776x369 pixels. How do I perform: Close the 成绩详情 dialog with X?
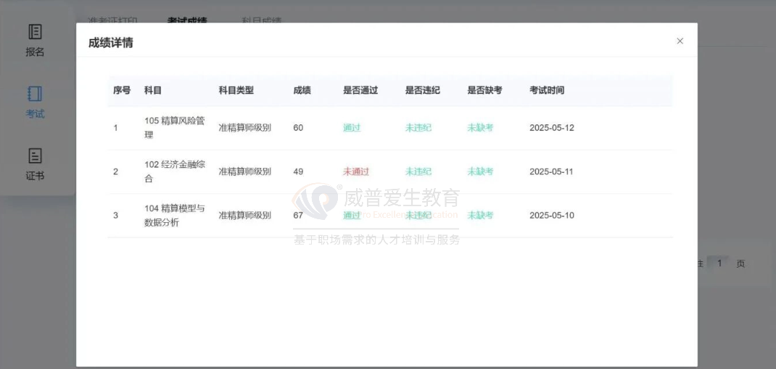[680, 41]
